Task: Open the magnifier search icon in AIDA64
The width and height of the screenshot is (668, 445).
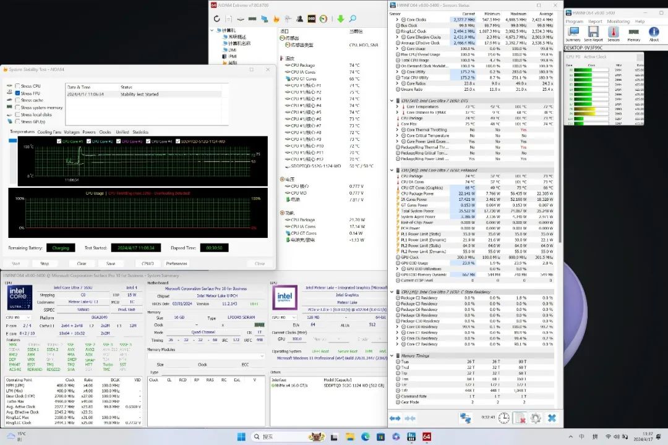Action: 353,19
